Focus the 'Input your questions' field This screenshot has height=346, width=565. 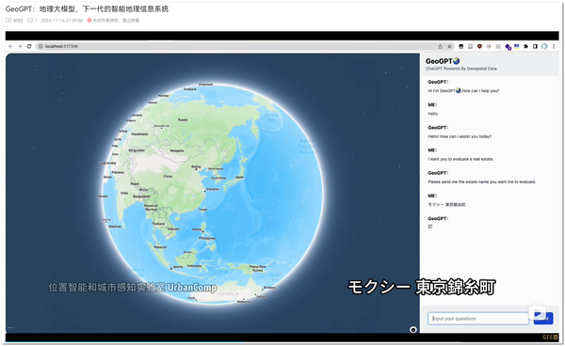point(478,319)
